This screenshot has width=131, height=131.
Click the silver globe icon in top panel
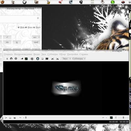coord(25,2)
